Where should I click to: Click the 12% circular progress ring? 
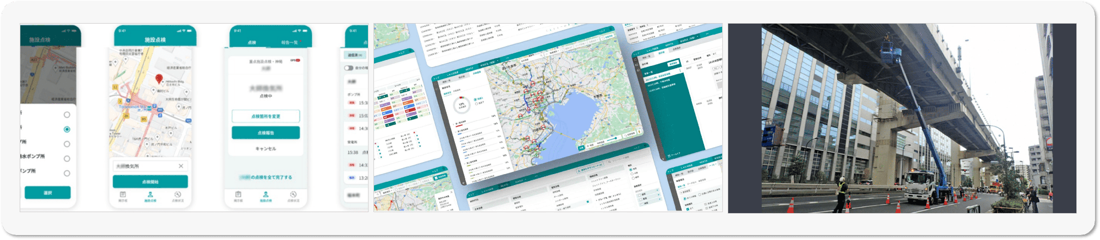click(461, 104)
